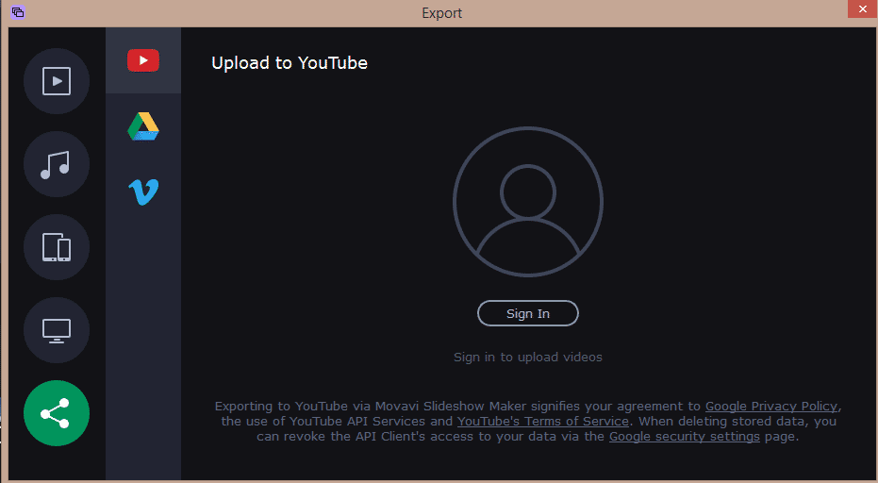
Task: Click the window system icon in title bar
Action: tap(18, 13)
